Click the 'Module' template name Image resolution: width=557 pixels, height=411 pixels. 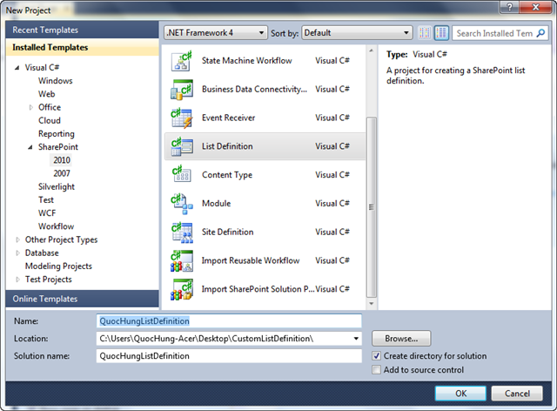[217, 204]
